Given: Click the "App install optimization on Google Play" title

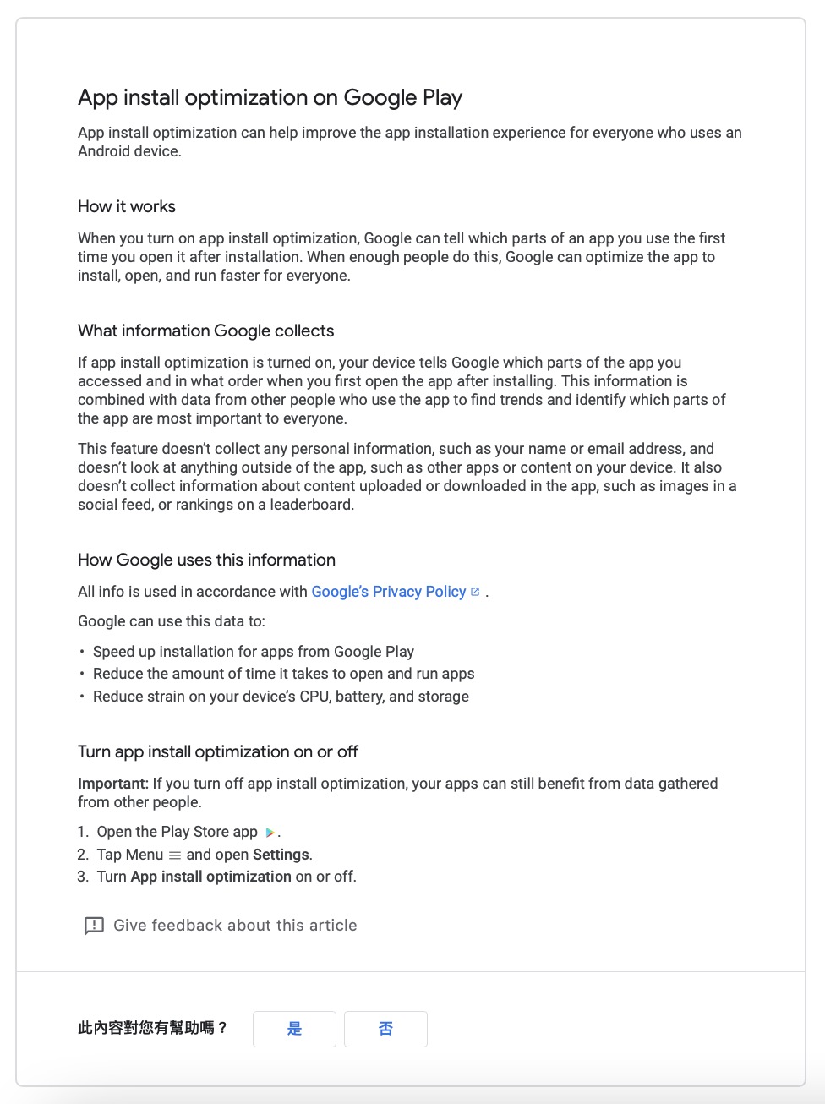Looking at the screenshot, I should [270, 98].
